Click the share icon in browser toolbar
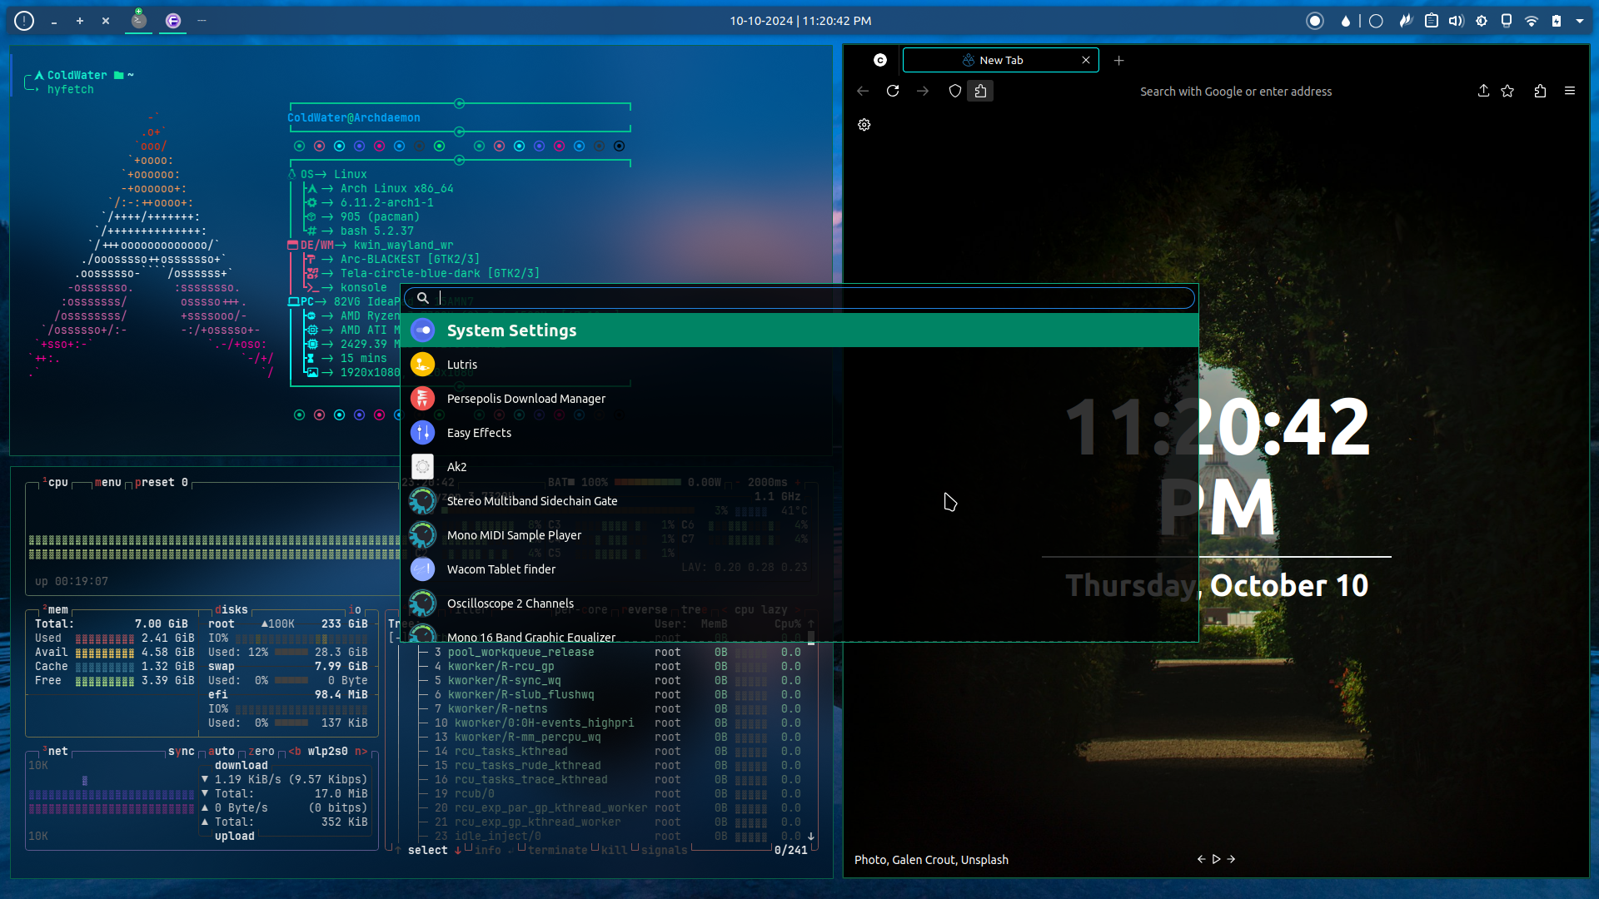The image size is (1599, 899). (1483, 92)
